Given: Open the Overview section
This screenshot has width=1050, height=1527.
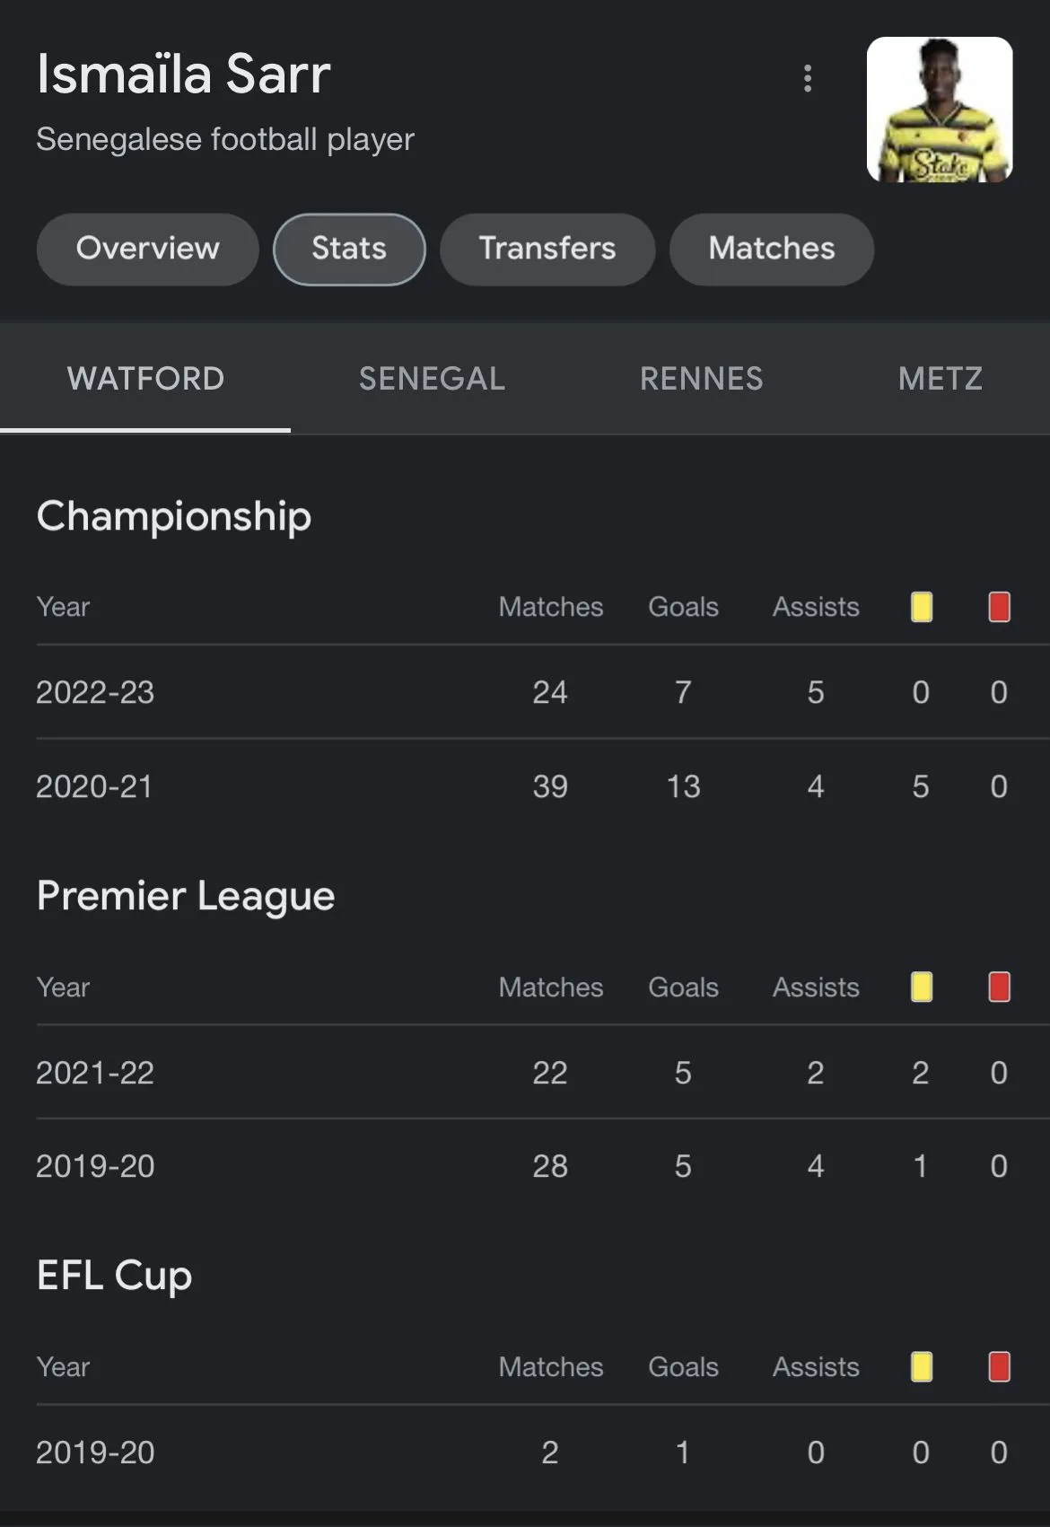Looking at the screenshot, I should [x=147, y=249].
